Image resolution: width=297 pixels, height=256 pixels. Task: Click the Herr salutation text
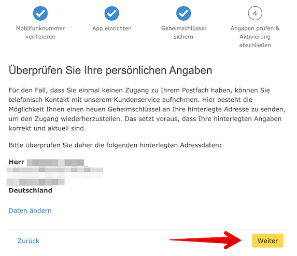tap(17, 162)
